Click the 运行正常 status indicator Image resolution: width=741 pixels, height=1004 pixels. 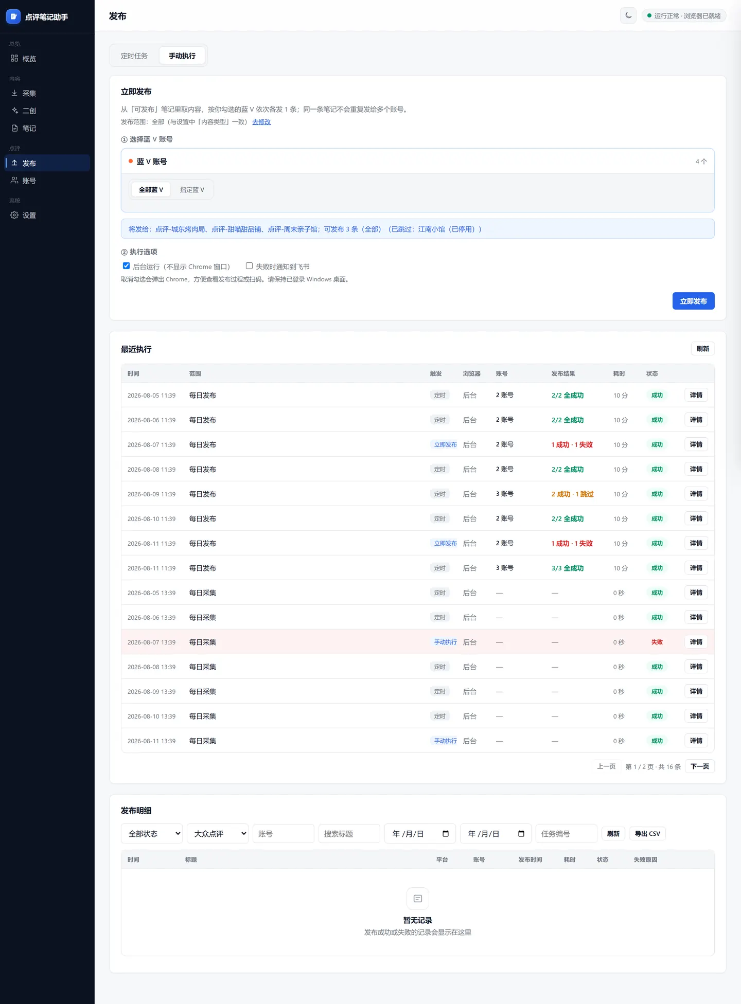click(684, 16)
